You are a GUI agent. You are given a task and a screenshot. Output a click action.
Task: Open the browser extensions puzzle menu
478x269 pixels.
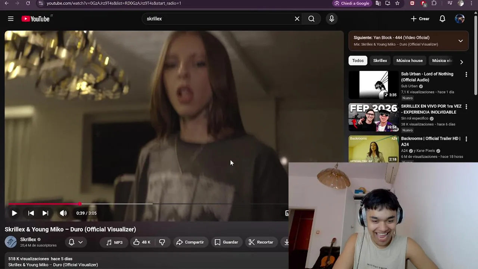[x=434, y=3]
